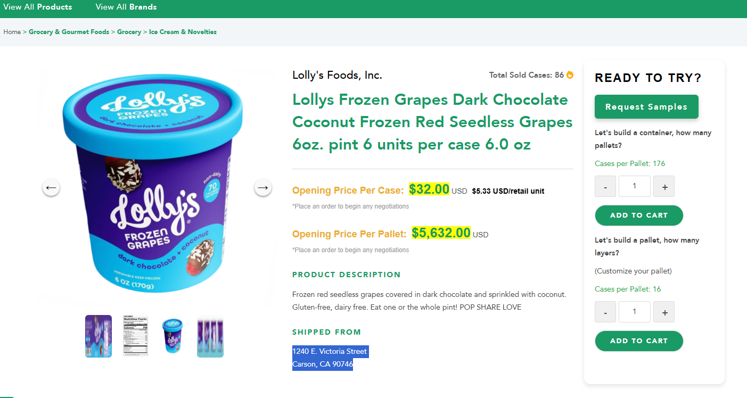This screenshot has height=398, width=747.
Task: Click the flame icon beside Total Sold Cases
Action: (570, 75)
